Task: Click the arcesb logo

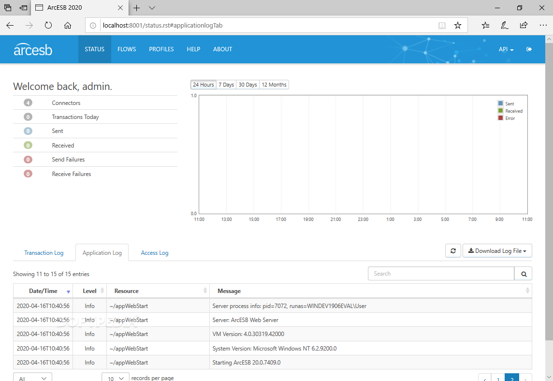Action: point(33,49)
